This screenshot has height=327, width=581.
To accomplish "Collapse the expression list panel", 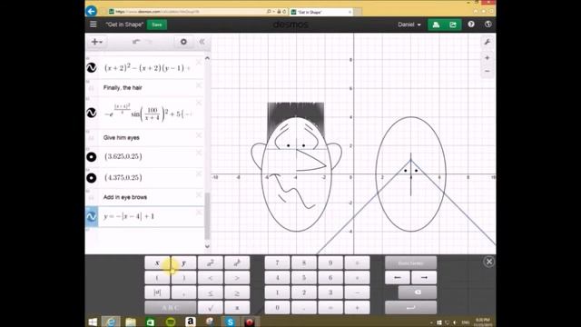I will point(202,42).
